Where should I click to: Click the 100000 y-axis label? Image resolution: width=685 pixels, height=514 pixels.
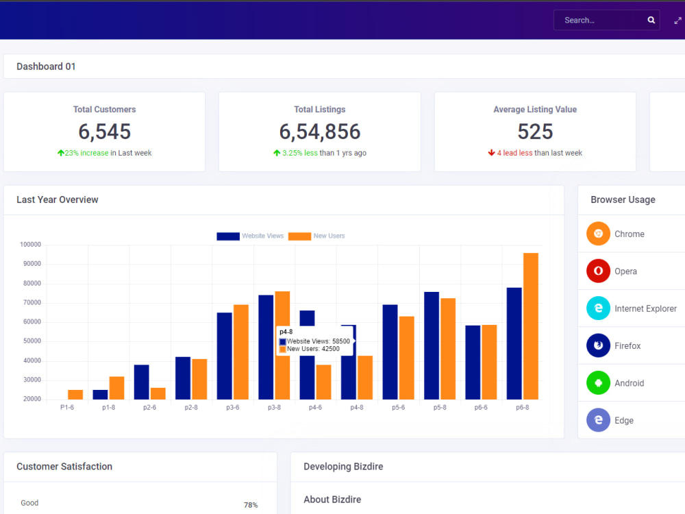pos(31,245)
